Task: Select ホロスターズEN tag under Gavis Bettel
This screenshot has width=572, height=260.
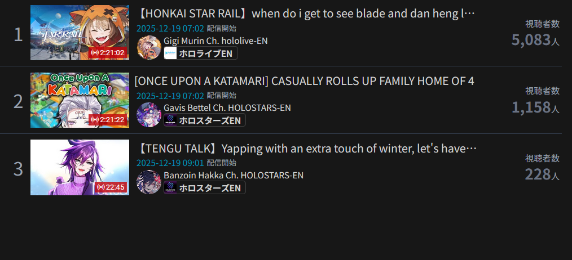Action: coord(205,120)
